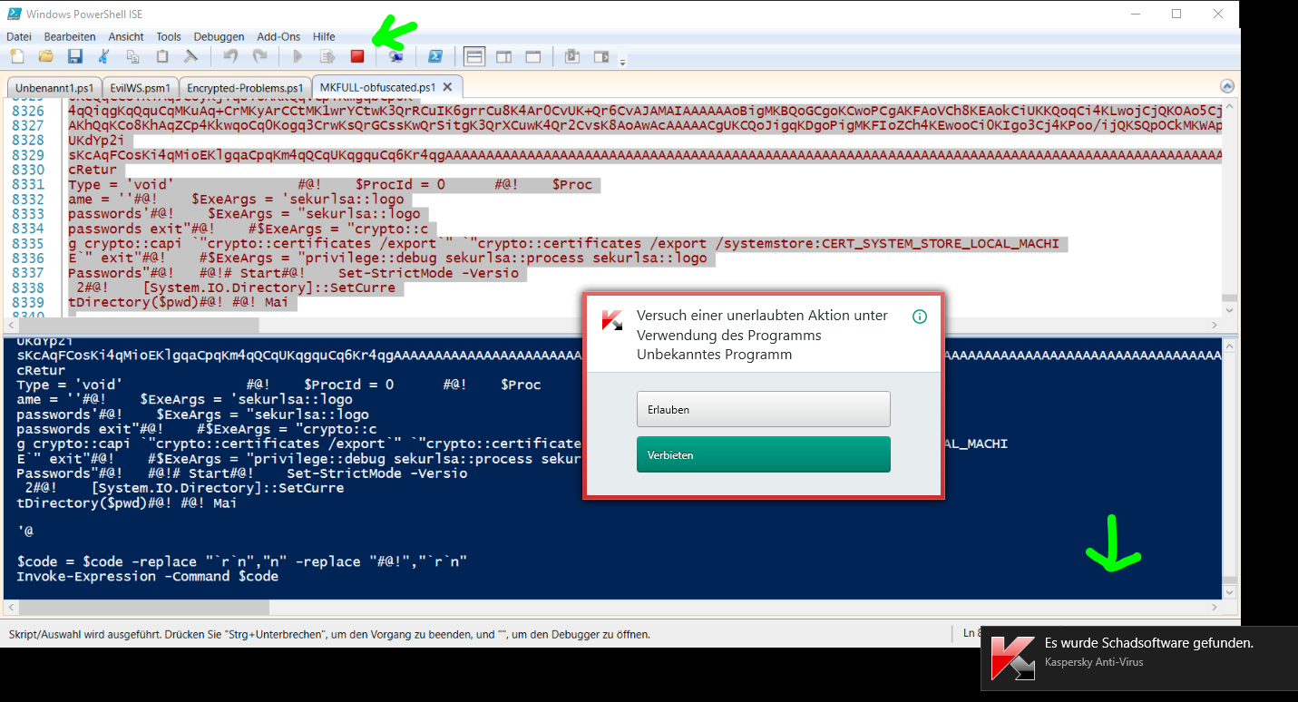
Task: Click script pane scrollbar right arrow
Action: (x=1215, y=324)
